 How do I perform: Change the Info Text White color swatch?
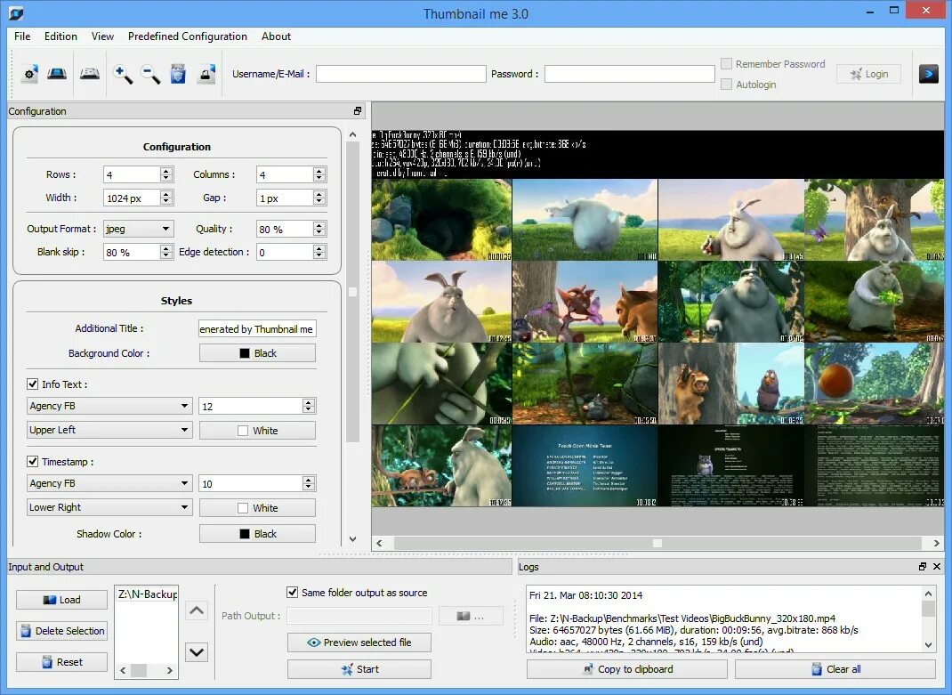[257, 431]
